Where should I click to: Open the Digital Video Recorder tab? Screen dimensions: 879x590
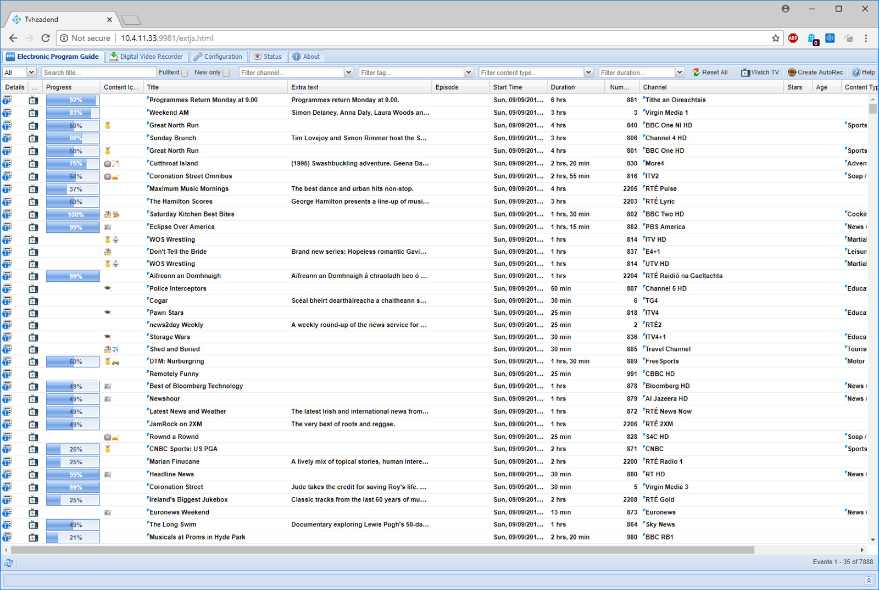146,57
